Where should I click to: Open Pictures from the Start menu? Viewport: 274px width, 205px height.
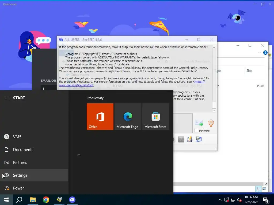pos(34,163)
